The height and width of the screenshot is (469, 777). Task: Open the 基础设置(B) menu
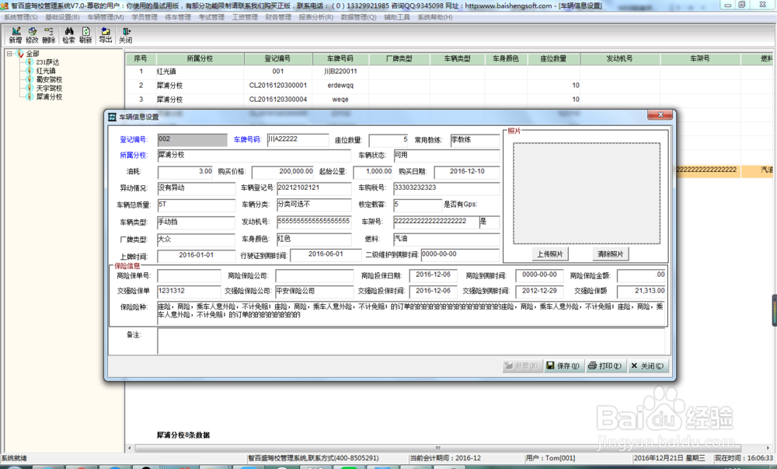coord(62,17)
